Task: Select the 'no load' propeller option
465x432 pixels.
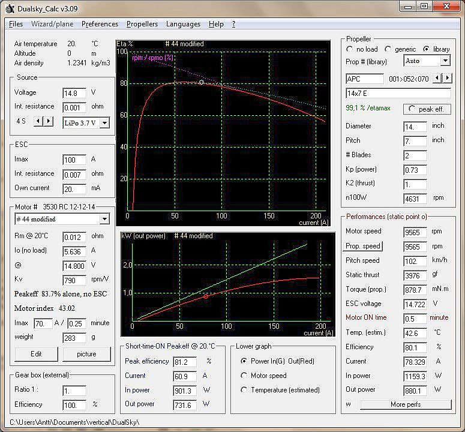Action: click(350, 49)
